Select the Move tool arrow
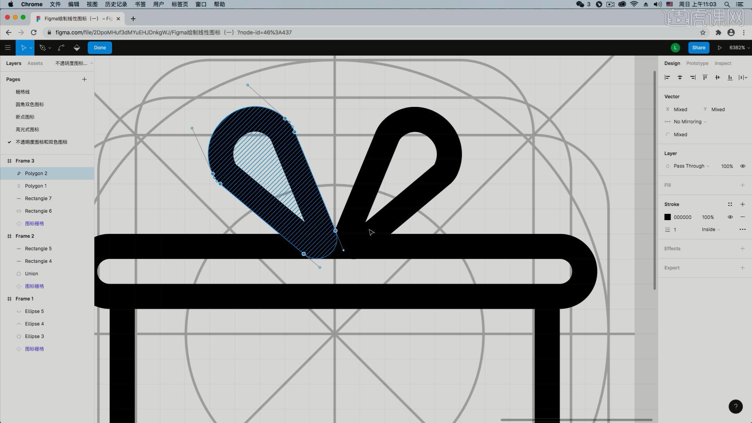The height and width of the screenshot is (423, 752). 23,48
